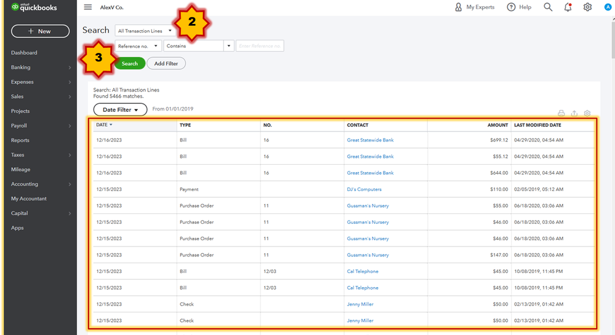Expand the Accounting submenu chevron
The image size is (615, 335).
click(70, 184)
